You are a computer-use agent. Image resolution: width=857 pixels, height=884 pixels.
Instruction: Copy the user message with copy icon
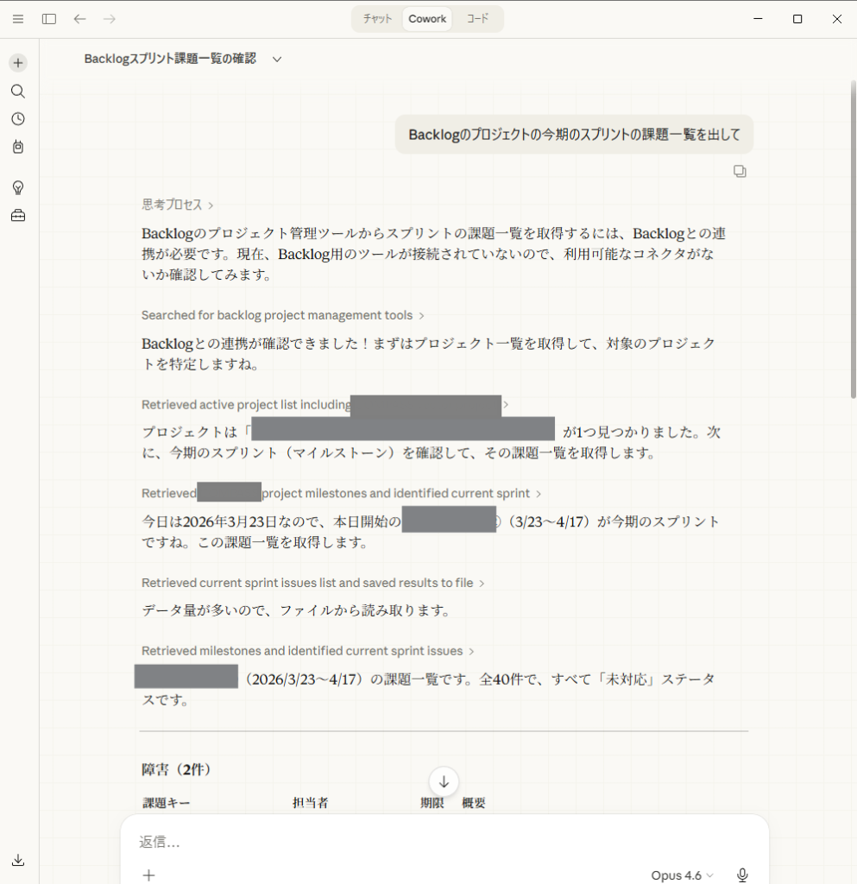[740, 172]
